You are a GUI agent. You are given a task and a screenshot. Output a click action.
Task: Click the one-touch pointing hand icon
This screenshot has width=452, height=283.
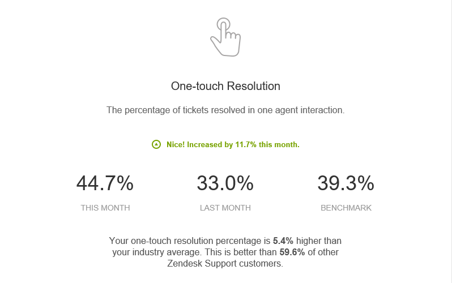pos(225,37)
